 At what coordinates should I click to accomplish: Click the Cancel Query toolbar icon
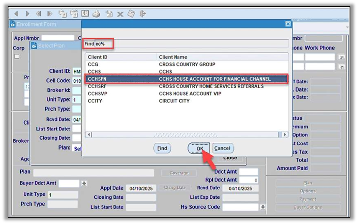pyautogui.click(x=74, y=14)
